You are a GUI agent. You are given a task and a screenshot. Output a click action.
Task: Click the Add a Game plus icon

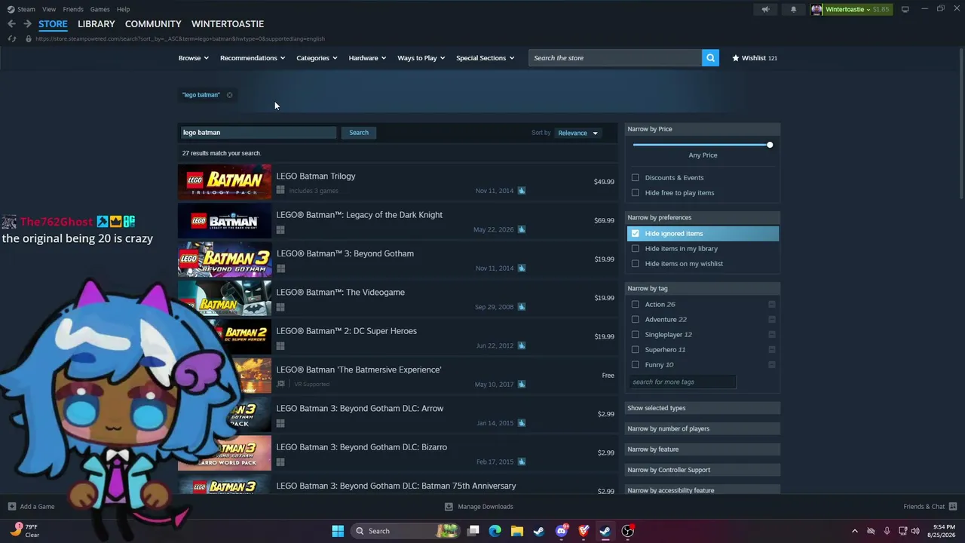[11, 507]
